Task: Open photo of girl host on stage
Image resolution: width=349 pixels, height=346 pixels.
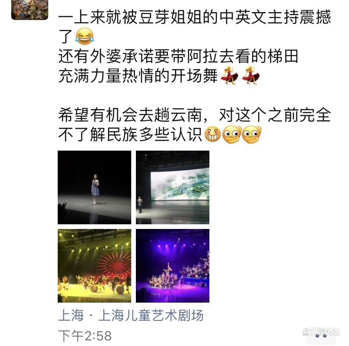Action: pyautogui.click(x=94, y=187)
